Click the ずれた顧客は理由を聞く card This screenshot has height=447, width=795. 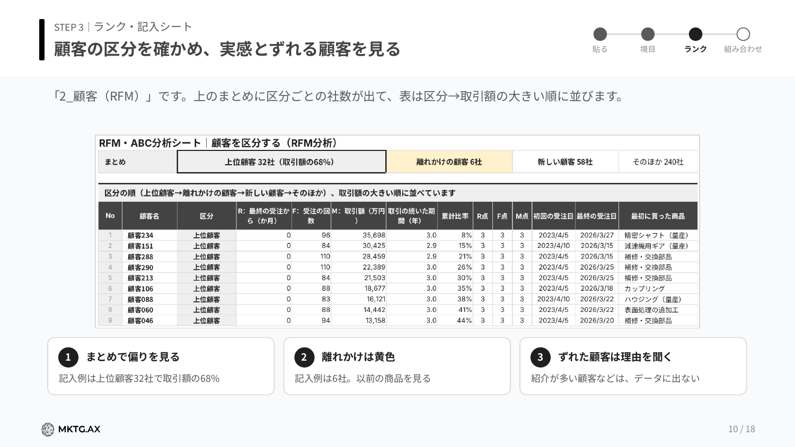pos(633,366)
